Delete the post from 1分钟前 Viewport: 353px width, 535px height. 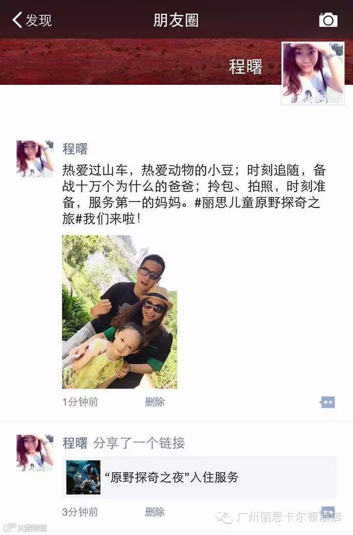[x=154, y=402]
